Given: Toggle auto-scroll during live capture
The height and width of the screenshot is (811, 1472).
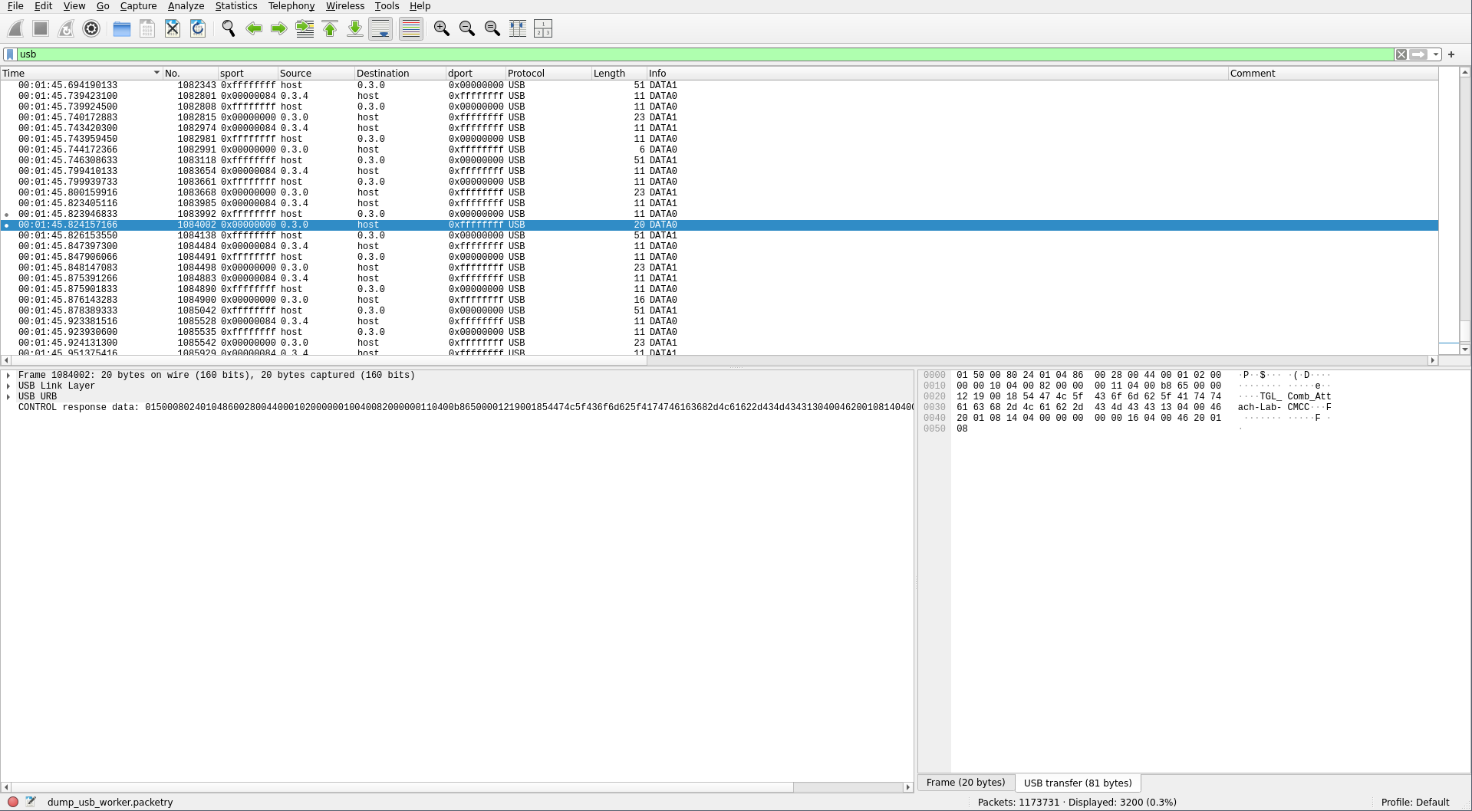Looking at the screenshot, I should [x=380, y=28].
